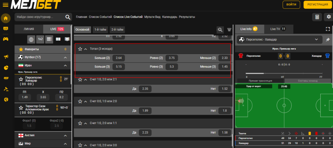The image size is (333, 148).
Task: Open the calculator icon in top bar
Action: (317, 17)
